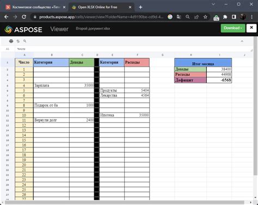Open a new browser tab

[x=140, y=7]
